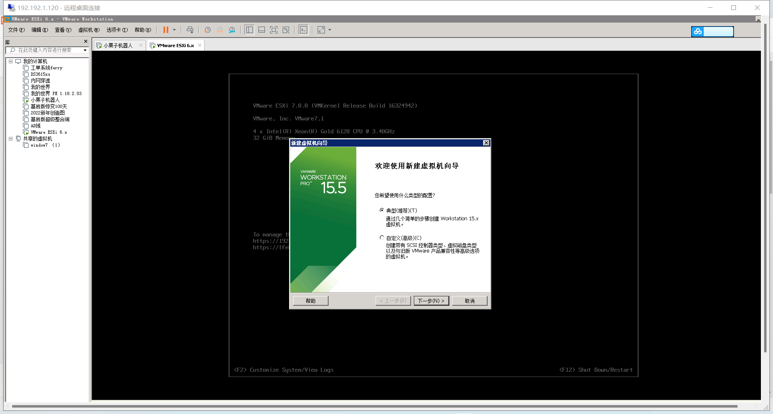The width and height of the screenshot is (773, 414).
Task: Open the power options dropdown beside Pause
Action: point(174,30)
